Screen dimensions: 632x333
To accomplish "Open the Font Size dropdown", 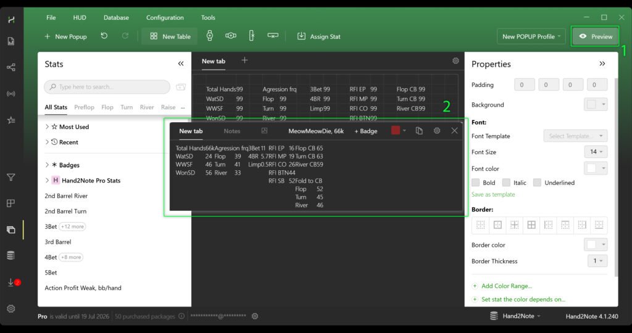I will (x=596, y=152).
